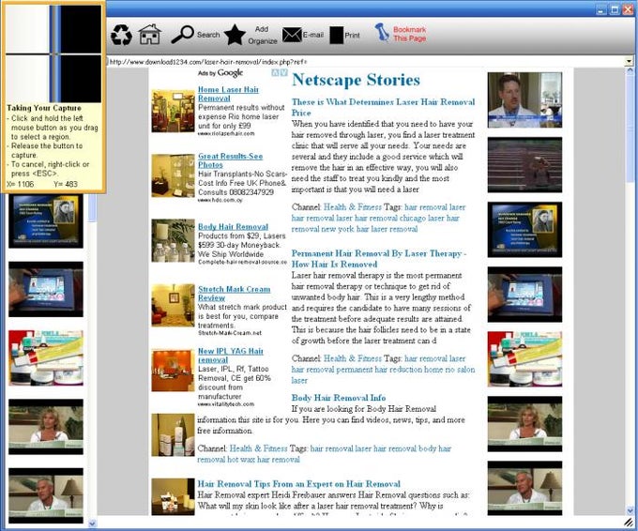Click Health & Fitness channel under Body Hair Removal Info
The width and height of the screenshot is (638, 531).
258,448
